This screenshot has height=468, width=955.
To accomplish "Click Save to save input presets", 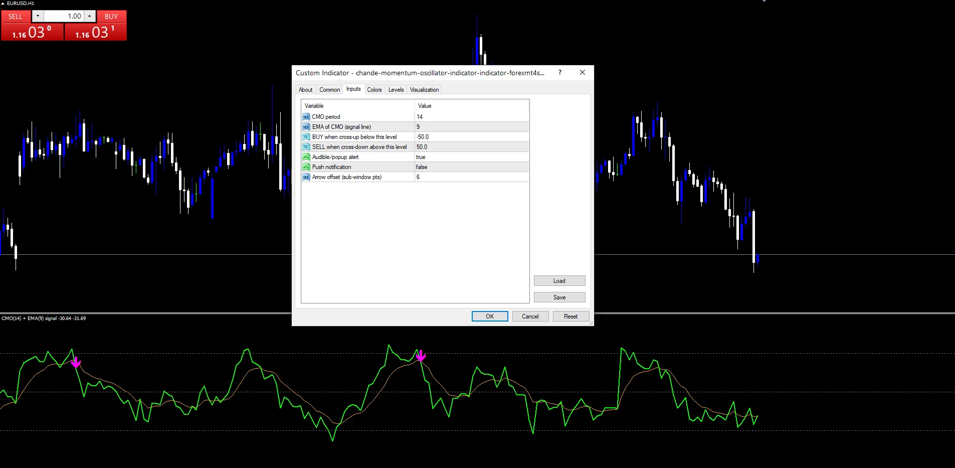I will point(559,297).
